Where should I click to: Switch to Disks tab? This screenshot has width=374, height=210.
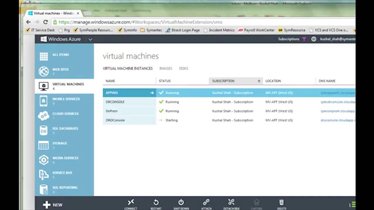[x=183, y=68]
